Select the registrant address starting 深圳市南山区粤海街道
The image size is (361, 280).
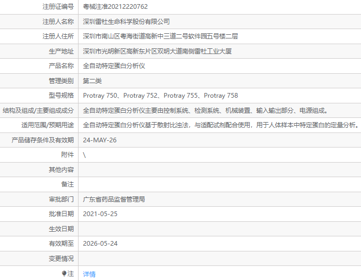[x=160, y=36]
